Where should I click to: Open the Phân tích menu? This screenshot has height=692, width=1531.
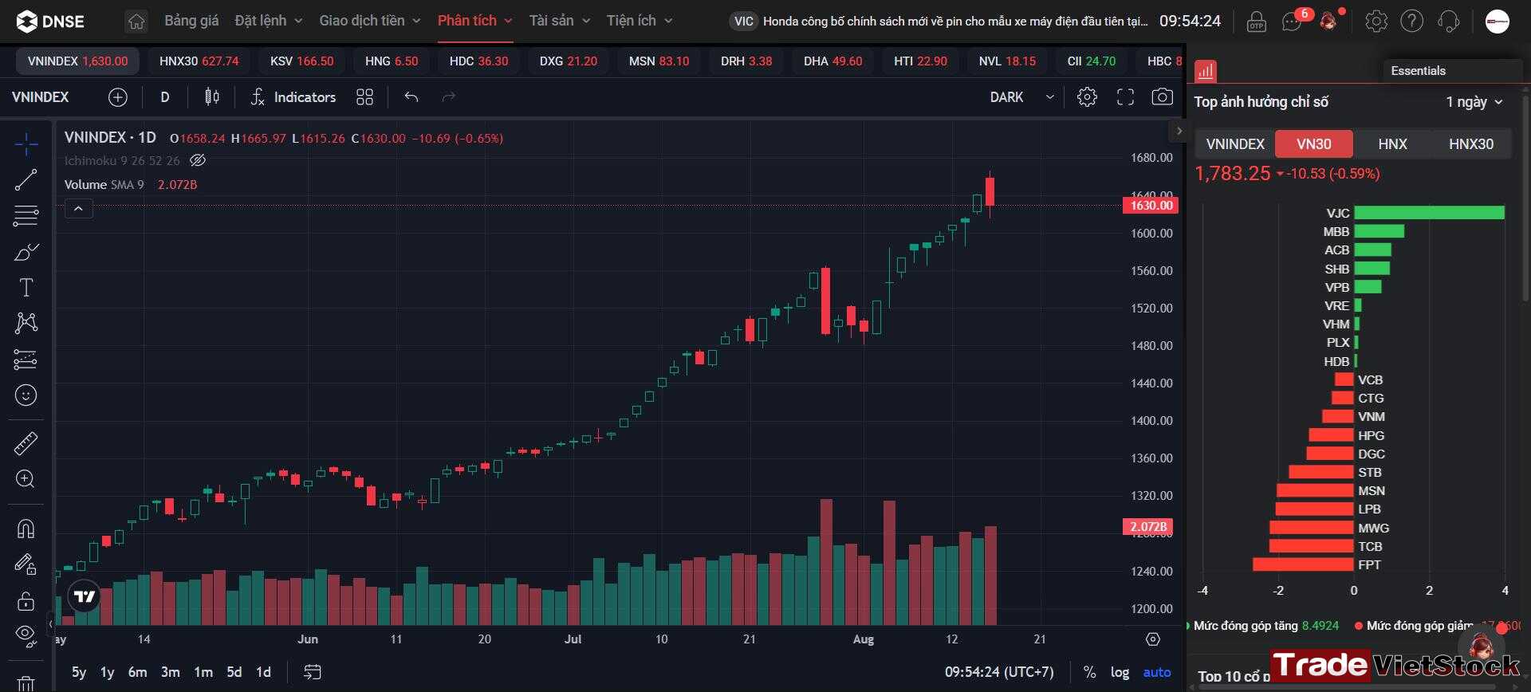coord(475,21)
